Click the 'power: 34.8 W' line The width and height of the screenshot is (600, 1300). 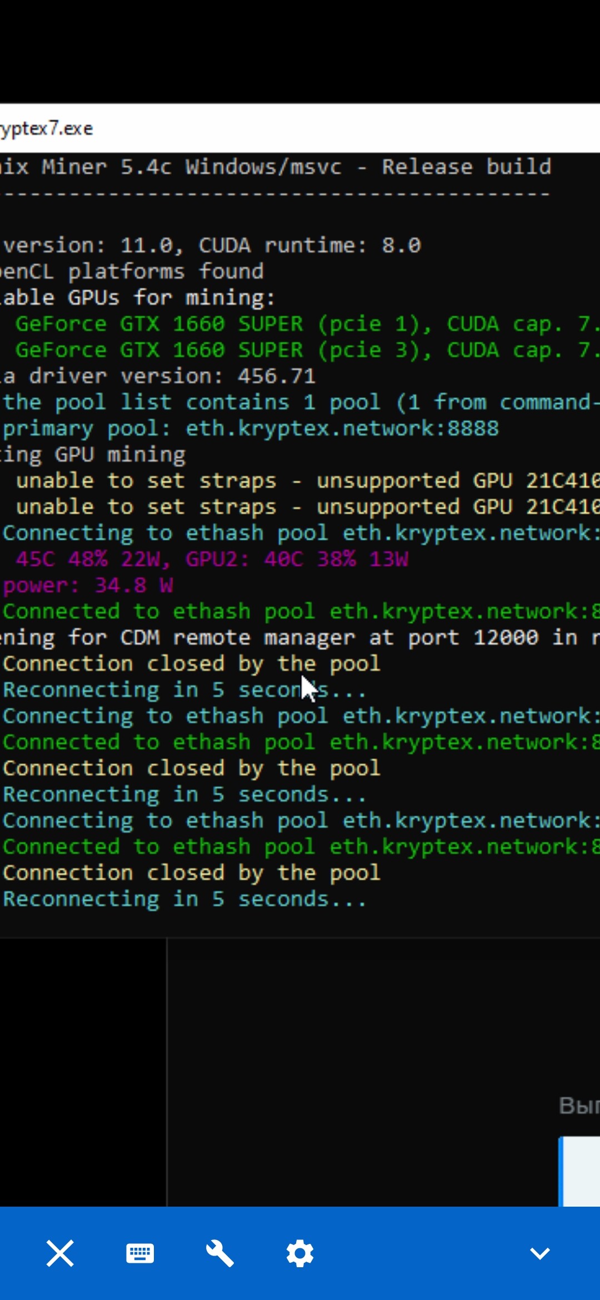coord(88,585)
